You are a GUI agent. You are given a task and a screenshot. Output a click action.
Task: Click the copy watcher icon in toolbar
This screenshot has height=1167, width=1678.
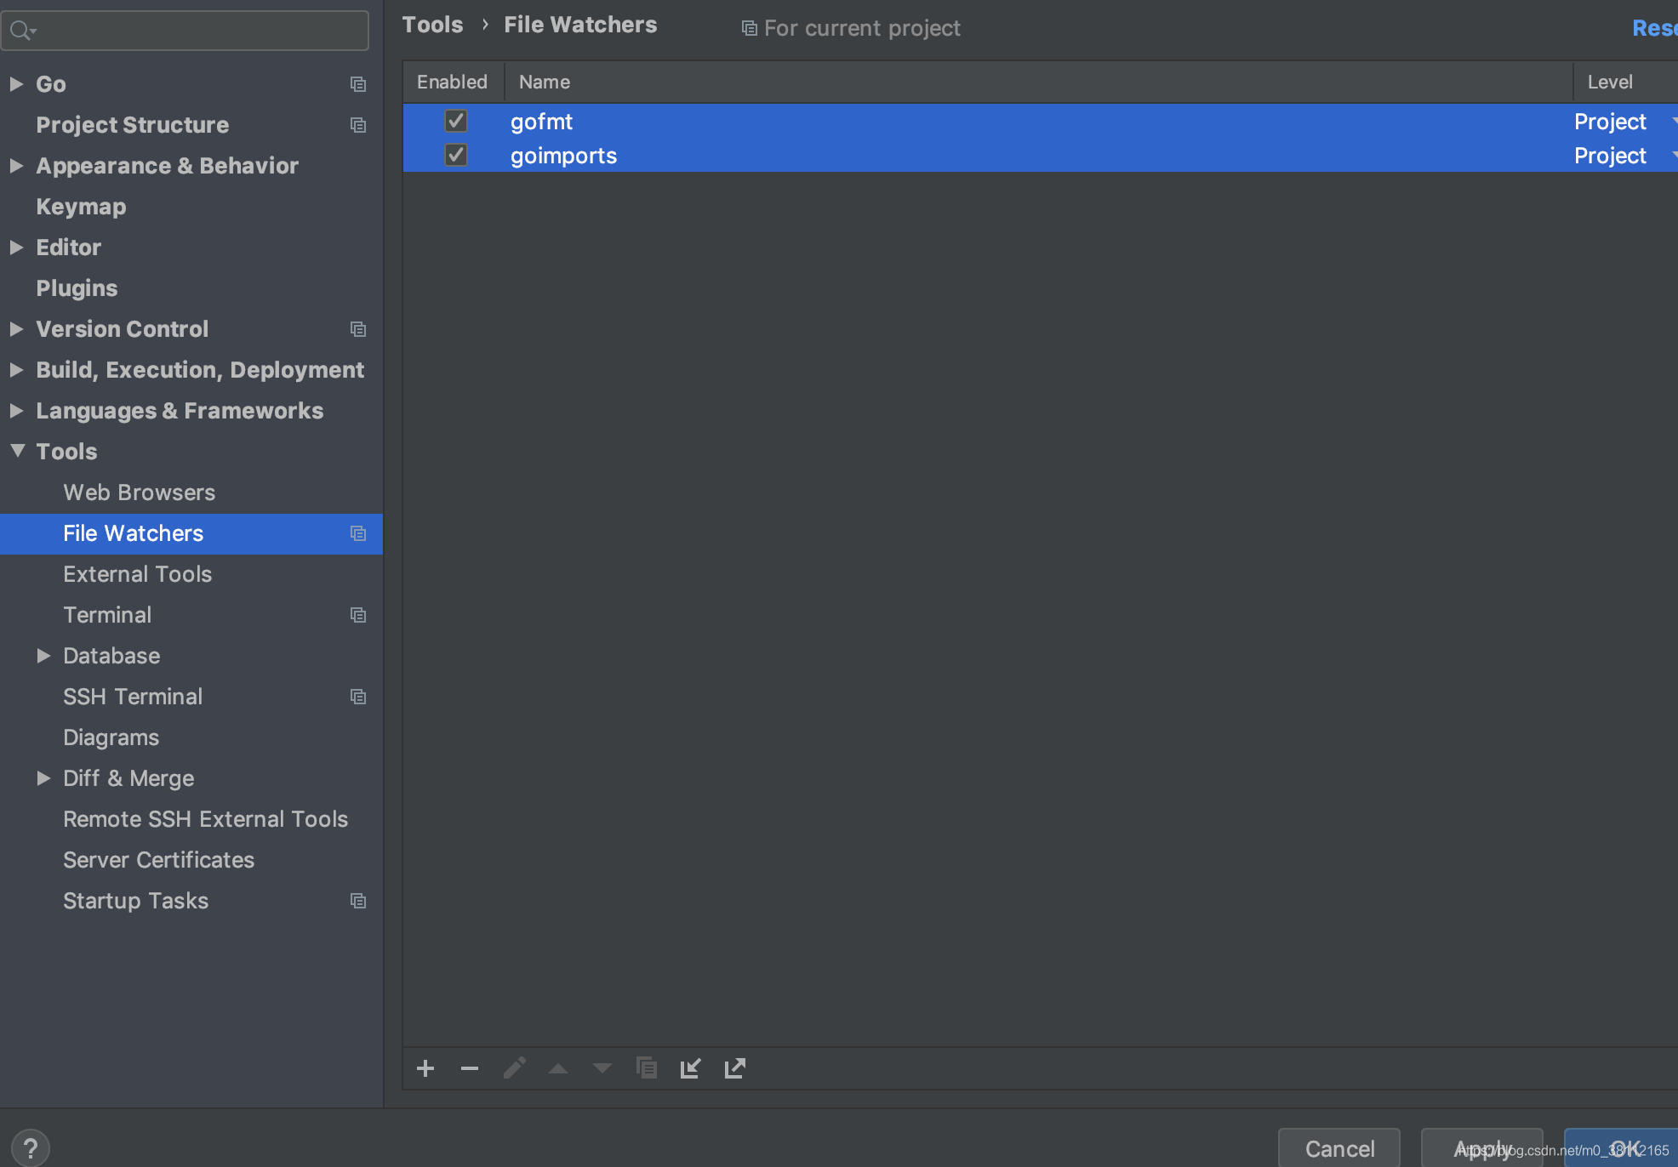coord(647,1068)
